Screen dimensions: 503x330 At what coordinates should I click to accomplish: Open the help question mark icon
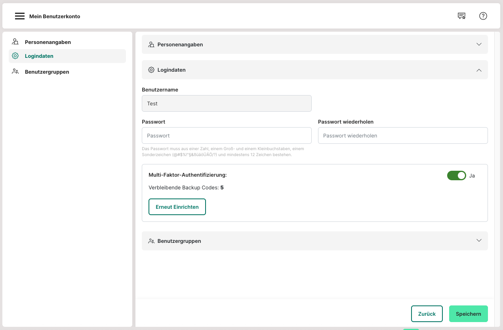click(483, 16)
